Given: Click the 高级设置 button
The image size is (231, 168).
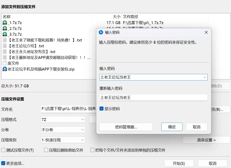Looking at the screenshot, I should tap(206, 140).
